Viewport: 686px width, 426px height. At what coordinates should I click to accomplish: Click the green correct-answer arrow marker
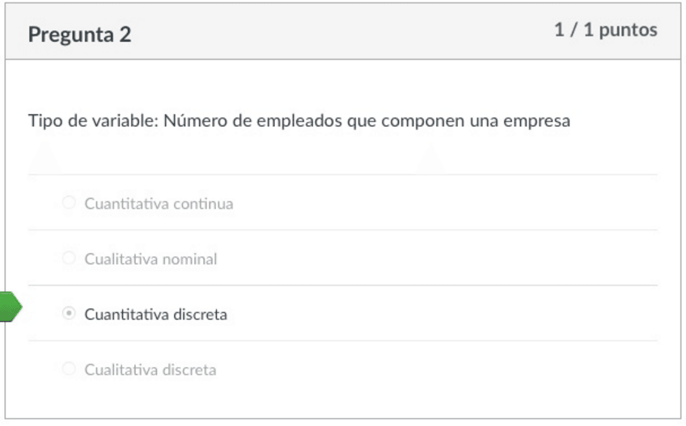pos(9,308)
